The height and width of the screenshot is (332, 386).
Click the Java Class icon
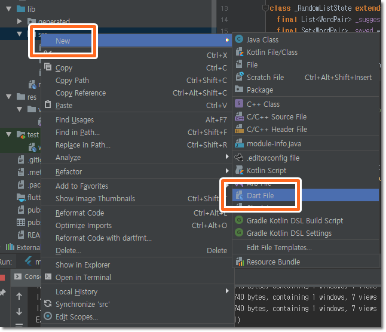(239, 39)
